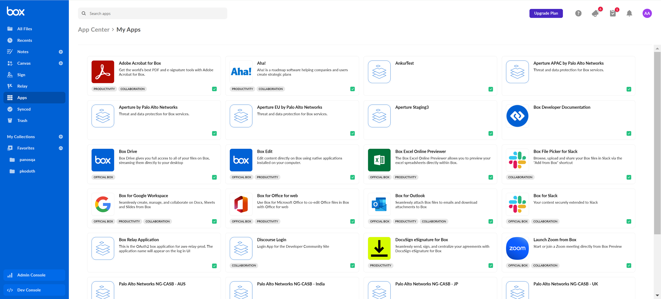
Task: Open Relay in the sidebar
Action: point(22,86)
